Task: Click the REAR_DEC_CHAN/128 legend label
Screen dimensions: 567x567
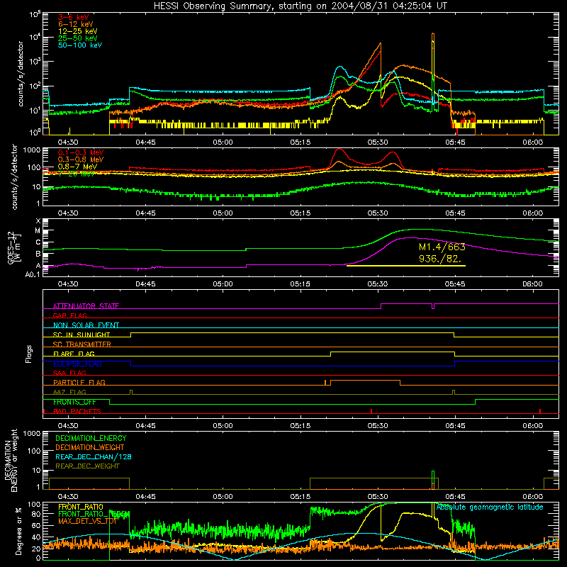Action: [x=94, y=456]
